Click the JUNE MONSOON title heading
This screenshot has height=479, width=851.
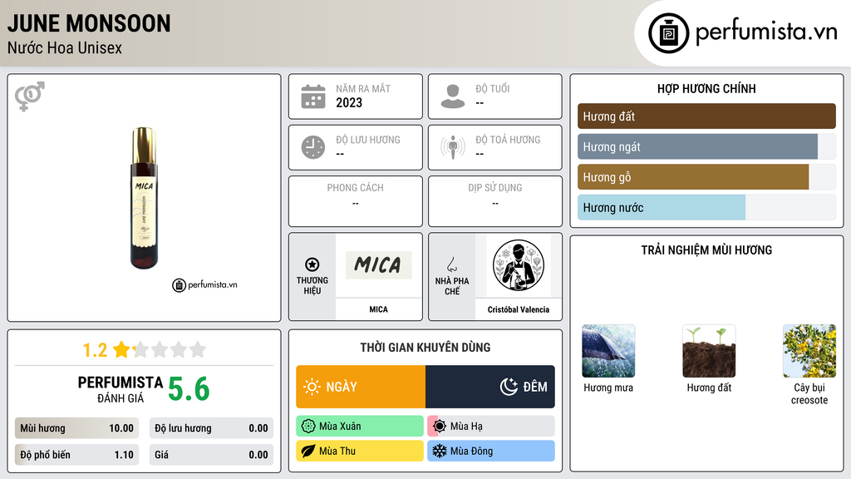pyautogui.click(x=89, y=23)
